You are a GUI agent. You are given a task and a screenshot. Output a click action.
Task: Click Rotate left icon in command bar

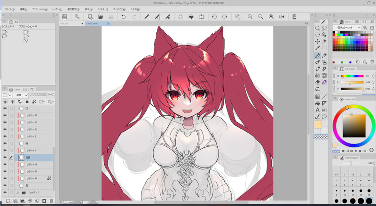coord(214,16)
